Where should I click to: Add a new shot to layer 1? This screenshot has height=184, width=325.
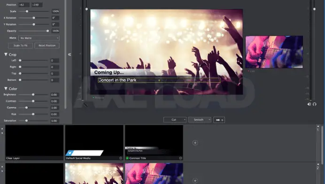pyautogui.click(x=195, y=143)
